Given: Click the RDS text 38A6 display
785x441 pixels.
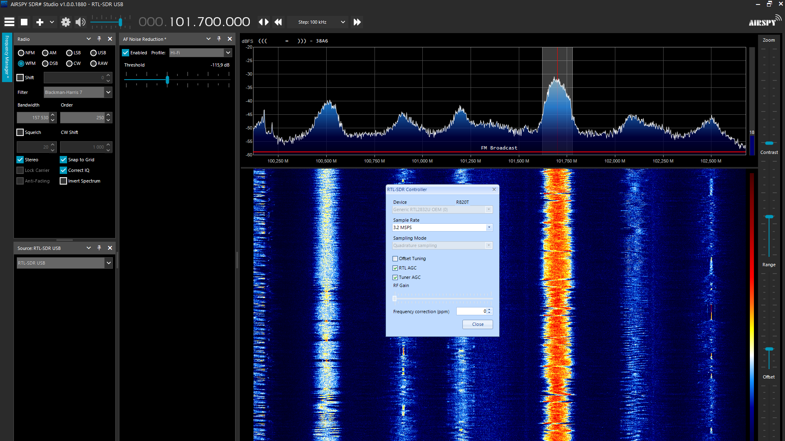Looking at the screenshot, I should pos(322,41).
